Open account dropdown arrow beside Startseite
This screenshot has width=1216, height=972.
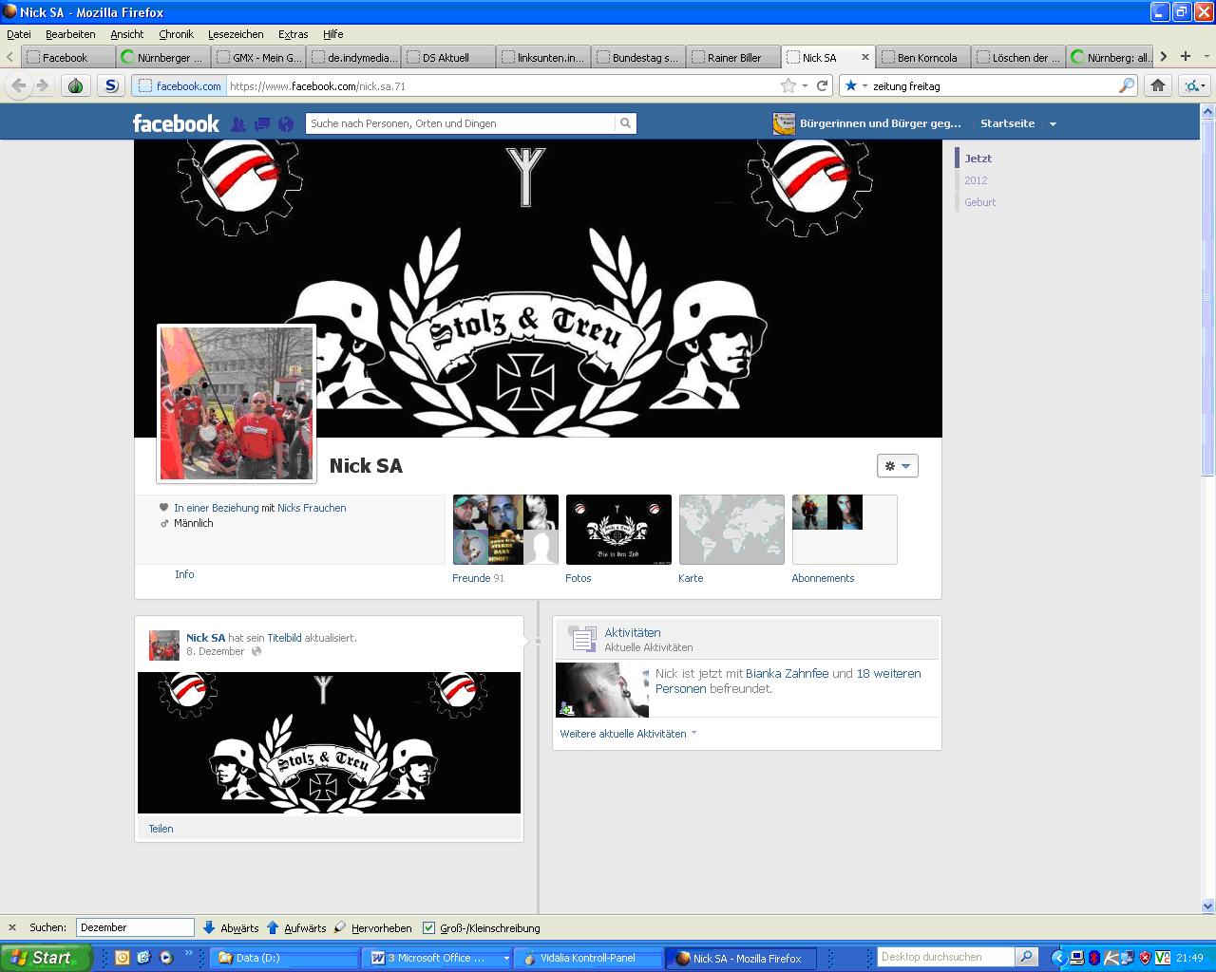click(1053, 124)
